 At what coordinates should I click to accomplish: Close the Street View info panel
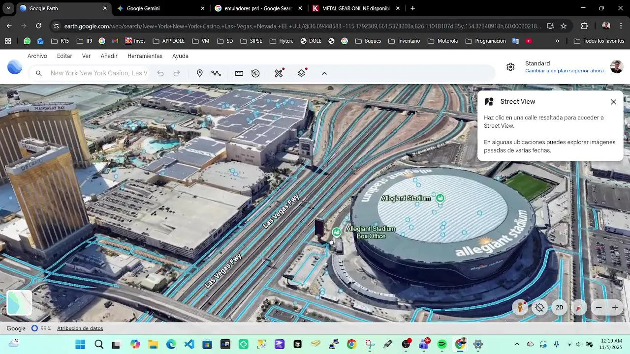[x=613, y=102]
